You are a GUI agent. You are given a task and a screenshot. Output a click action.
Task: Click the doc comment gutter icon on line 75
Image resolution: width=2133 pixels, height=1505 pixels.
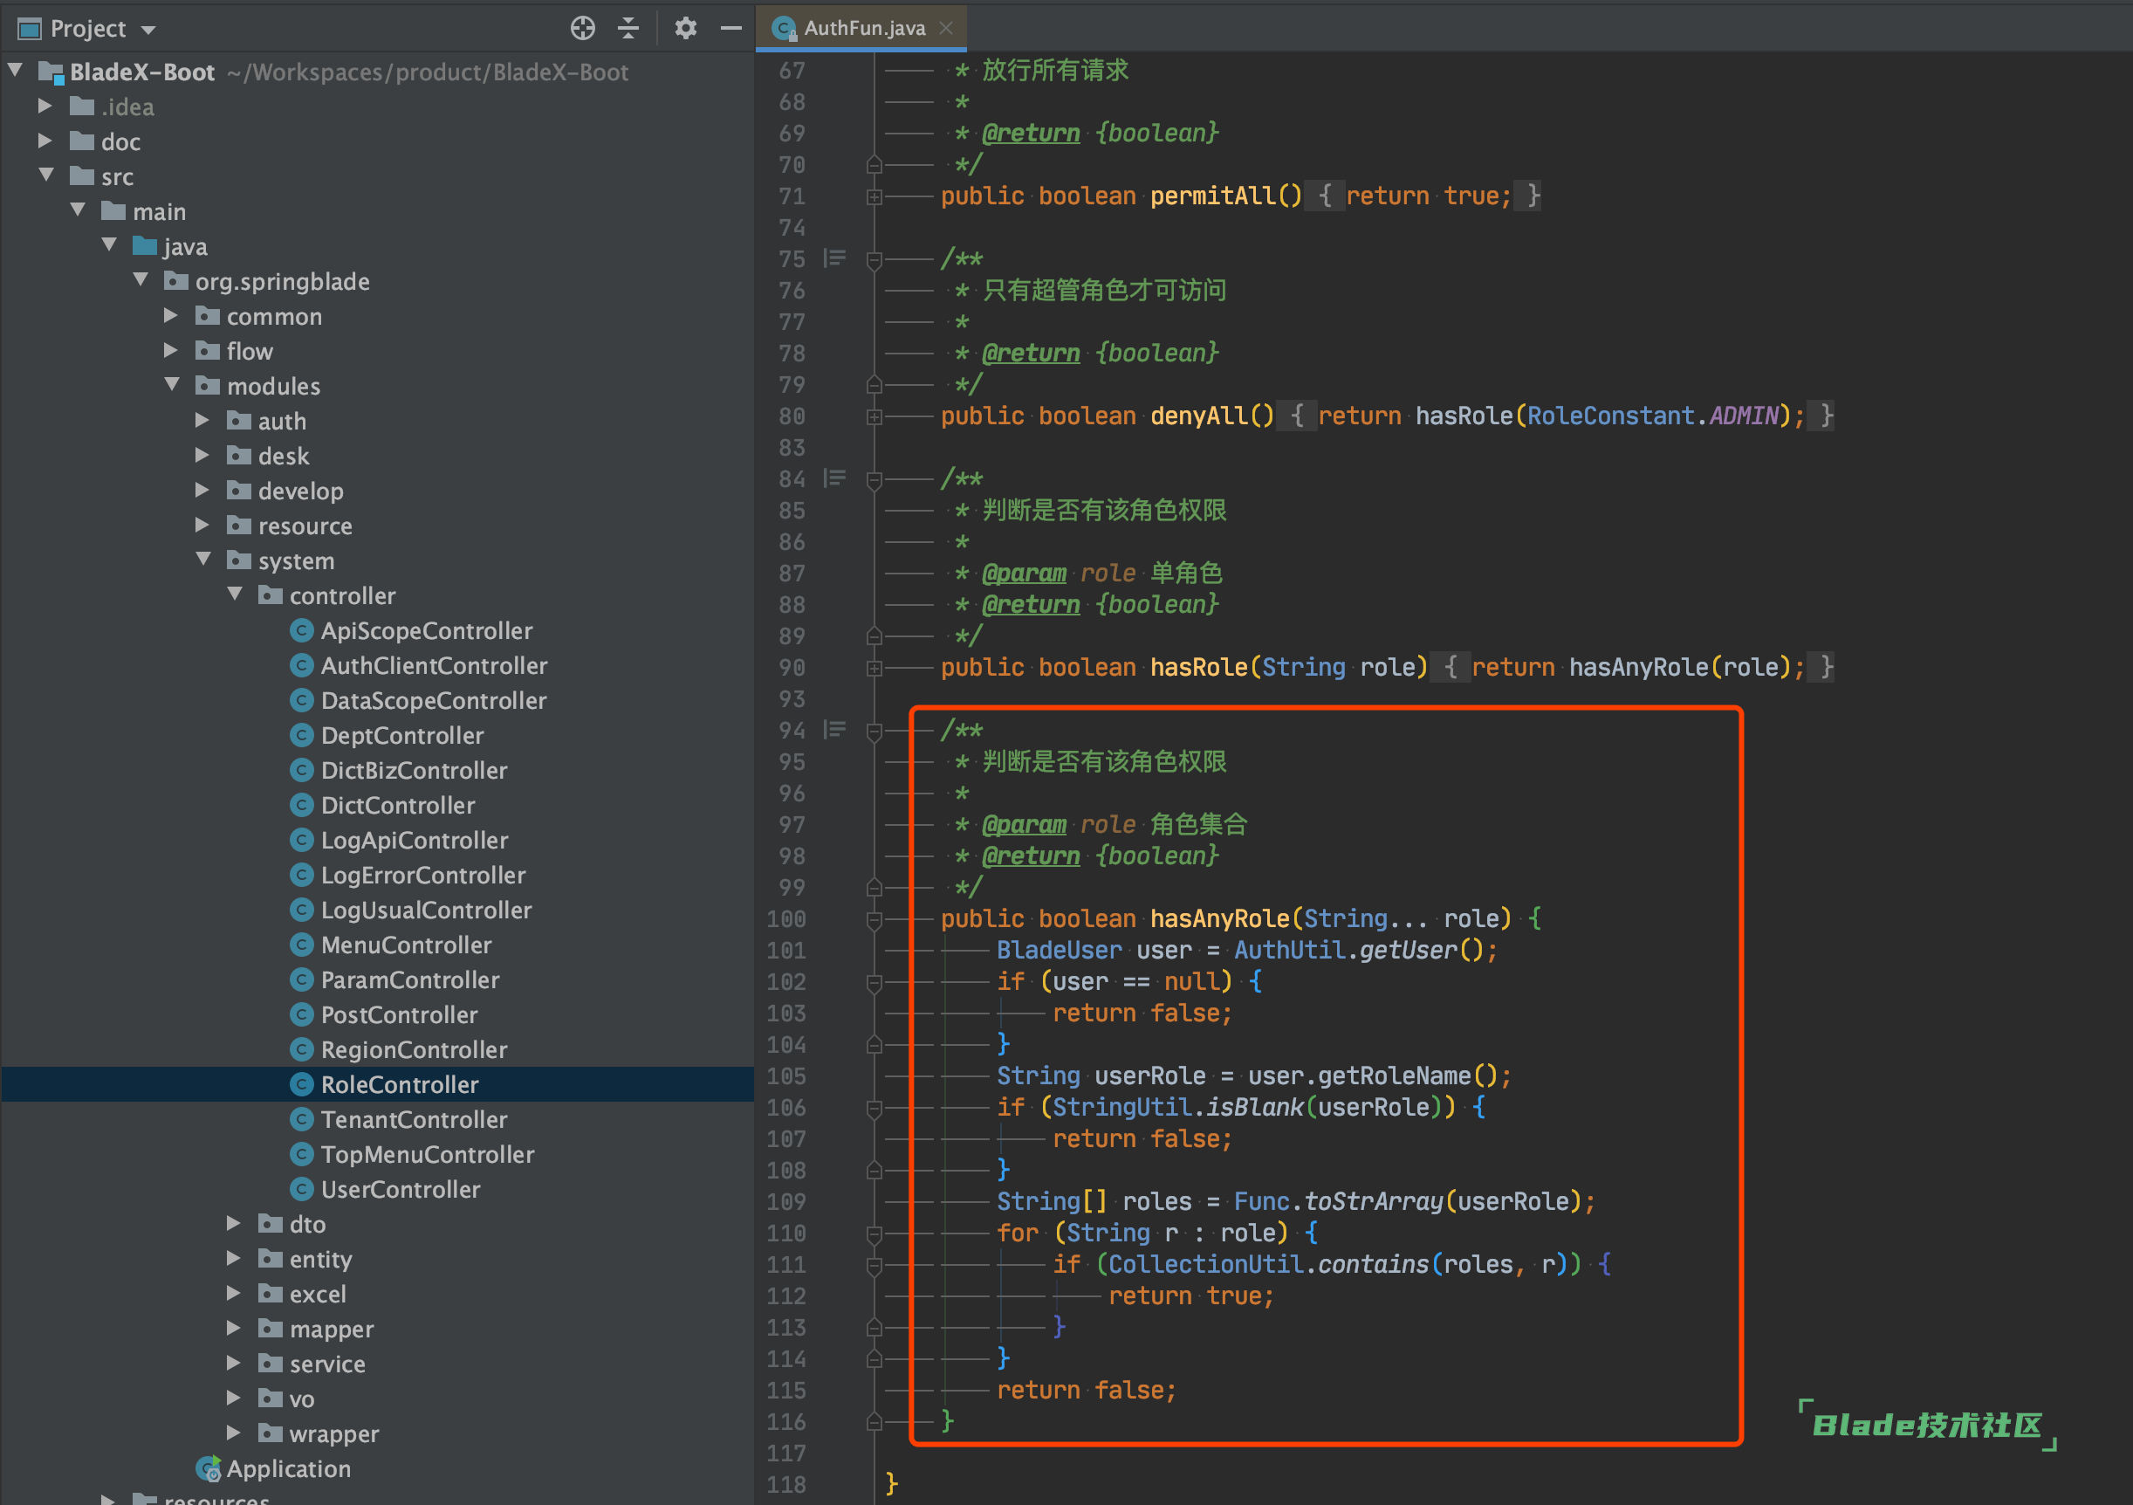(x=834, y=258)
